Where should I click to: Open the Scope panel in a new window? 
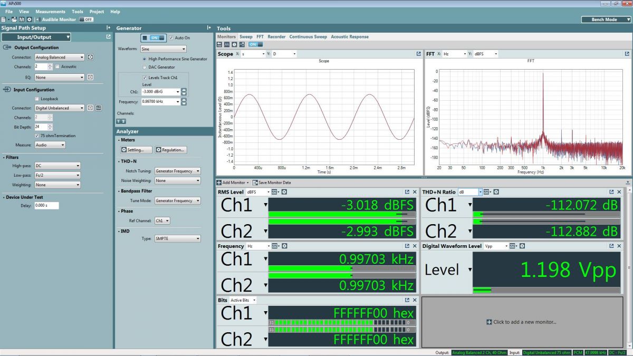418,54
